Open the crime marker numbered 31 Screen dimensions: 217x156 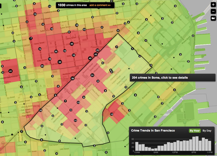coord(92,75)
